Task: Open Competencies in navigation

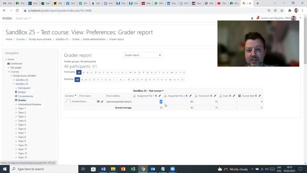Action: 25,96
